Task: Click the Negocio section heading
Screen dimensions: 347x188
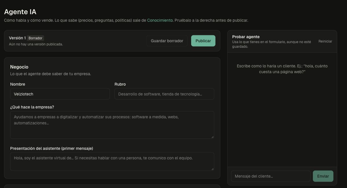Action: tap(19, 67)
